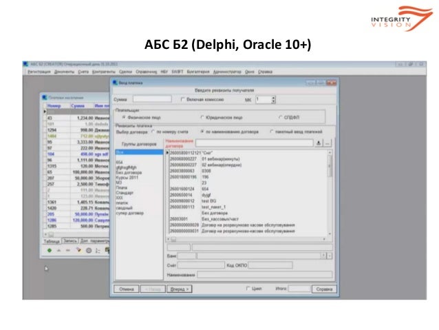
Task: Click the Счёт input field
Action: 201,265
